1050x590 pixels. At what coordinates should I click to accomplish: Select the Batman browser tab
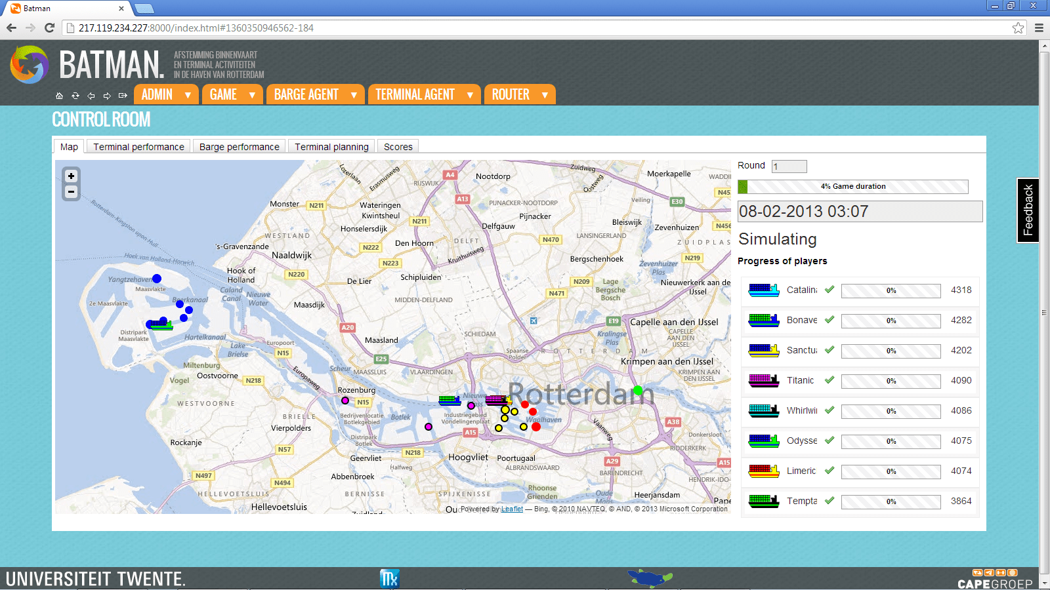(x=68, y=9)
